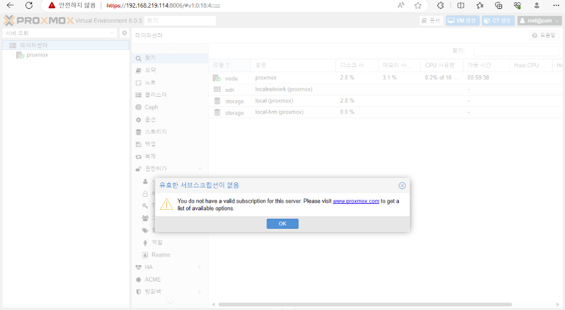Viewport: 565px width, 310px height.
Task: Click the Roles figure icon
Action: 145,242
